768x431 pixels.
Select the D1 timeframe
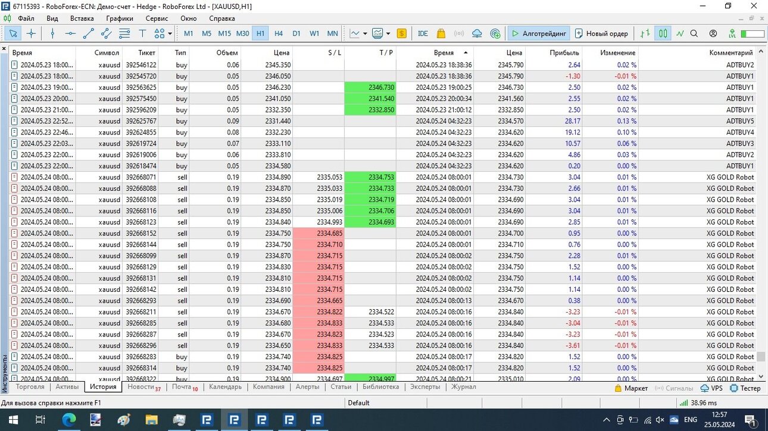point(296,33)
